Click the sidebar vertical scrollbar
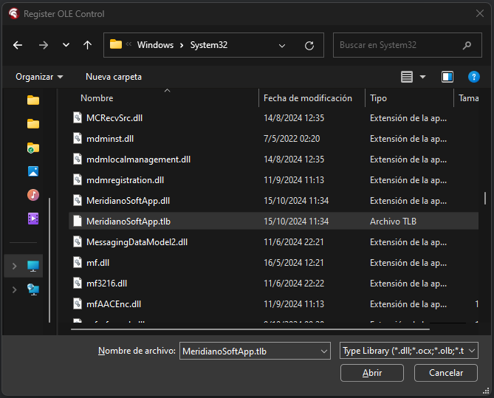Screen dimensions: 494x398 [49, 261]
